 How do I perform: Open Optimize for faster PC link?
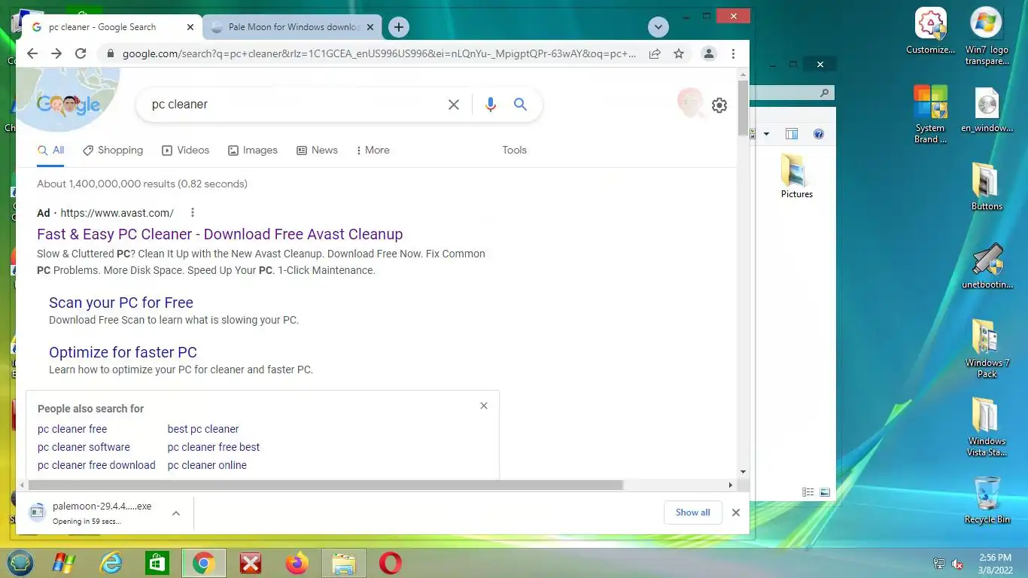click(123, 352)
